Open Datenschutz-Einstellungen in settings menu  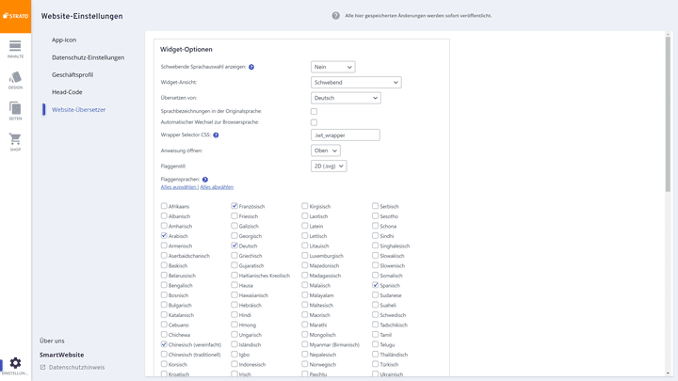88,57
